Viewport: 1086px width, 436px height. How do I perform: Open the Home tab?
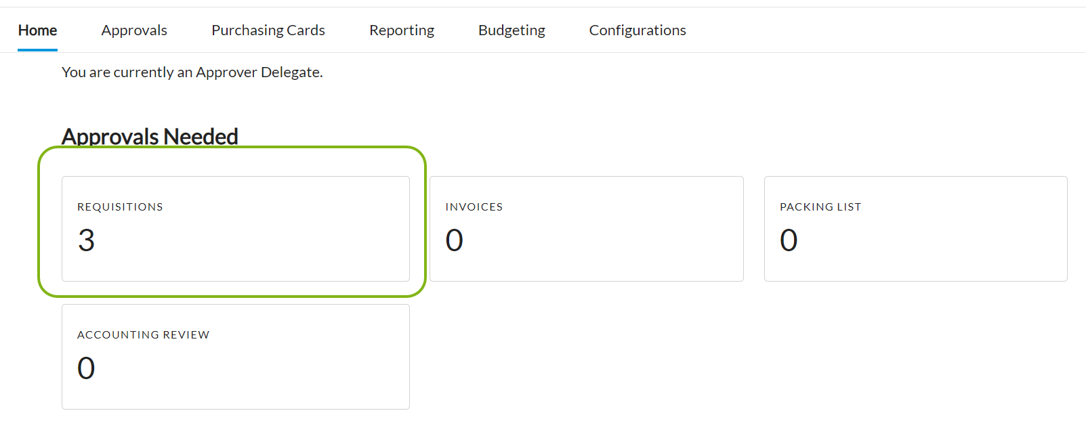coord(37,30)
